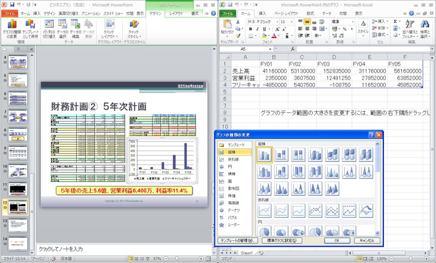
Task: Toggle Bold formatting in Excel
Action: 250,29
